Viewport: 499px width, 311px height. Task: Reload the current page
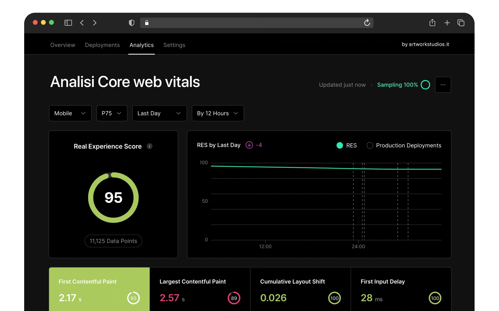coord(367,23)
